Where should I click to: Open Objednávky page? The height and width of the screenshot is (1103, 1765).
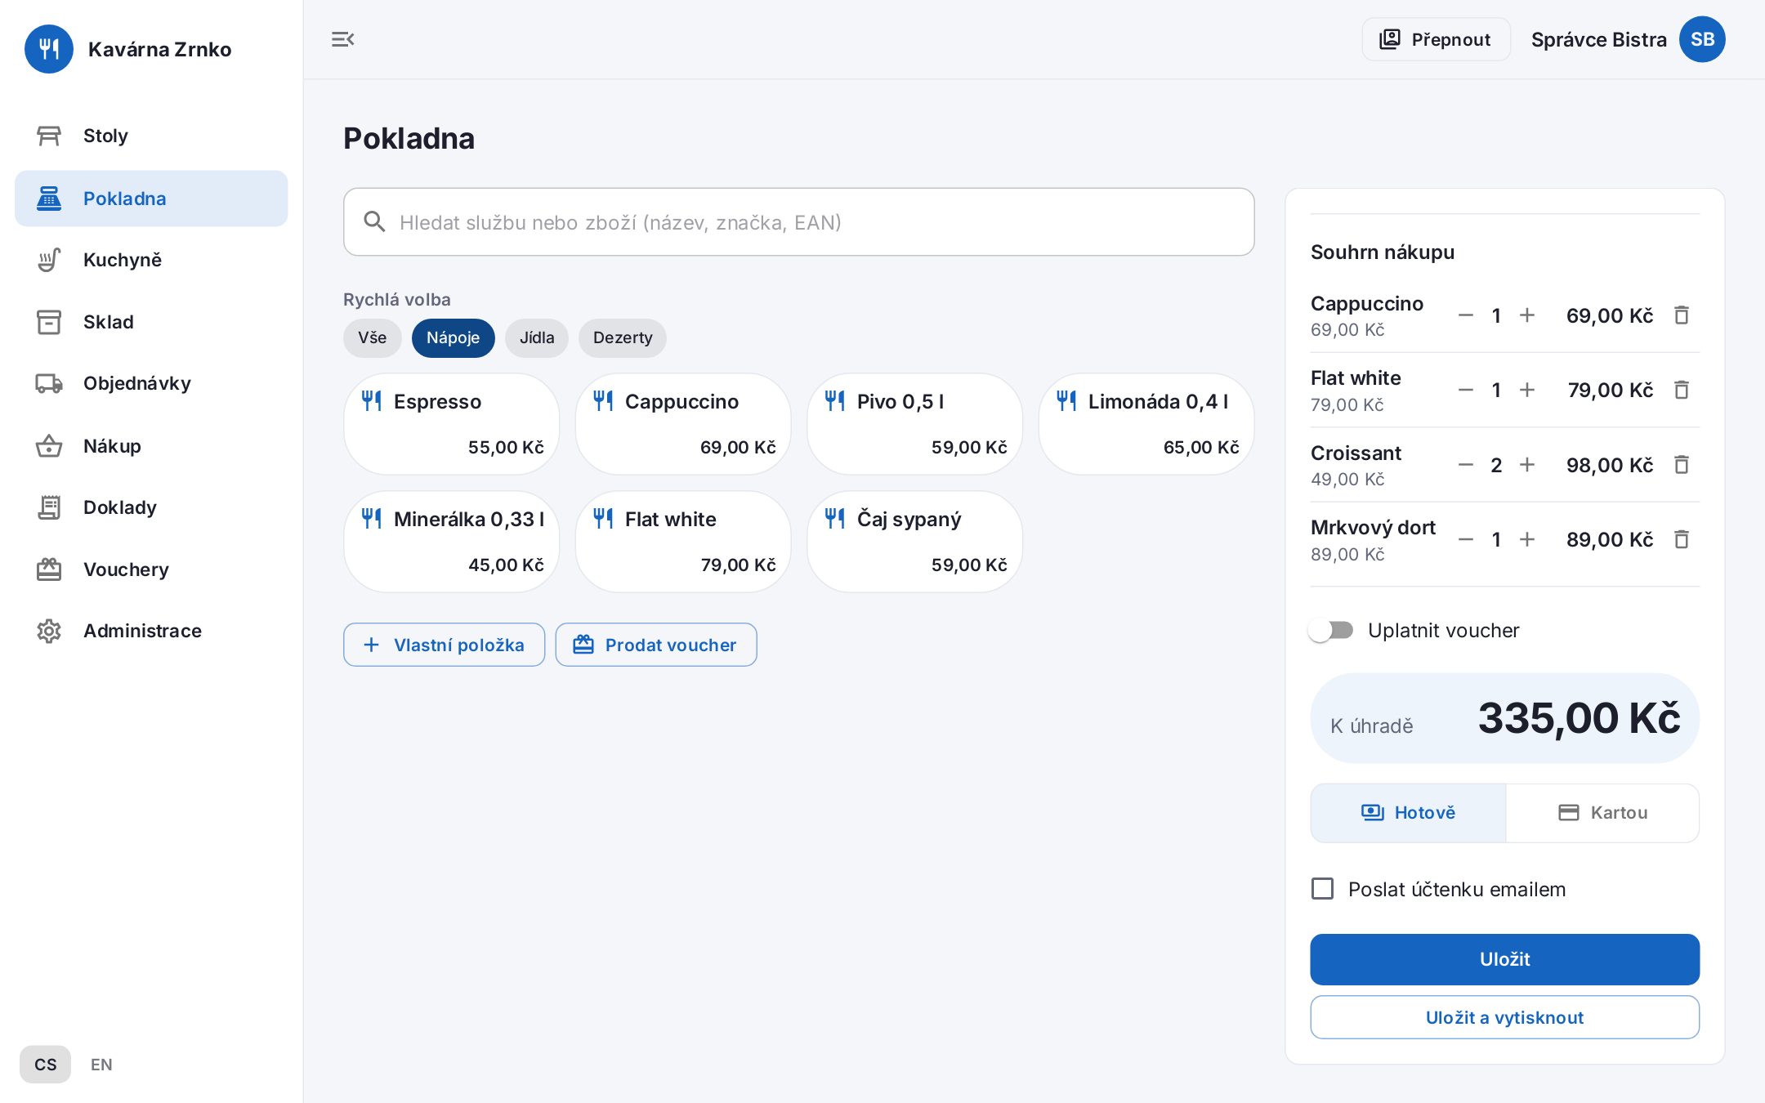151,383
